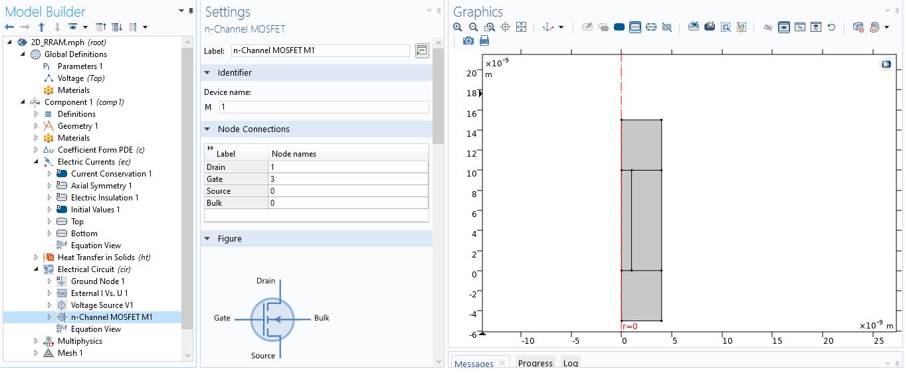Toggle the Select Boundaries mode button
Viewport: 905px width, 369px height.
(x=635, y=27)
